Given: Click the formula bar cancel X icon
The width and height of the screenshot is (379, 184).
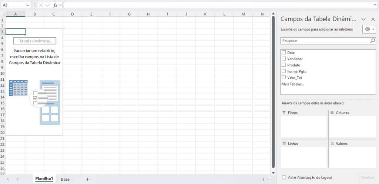Looking at the screenshot, I should (x=41, y=5).
